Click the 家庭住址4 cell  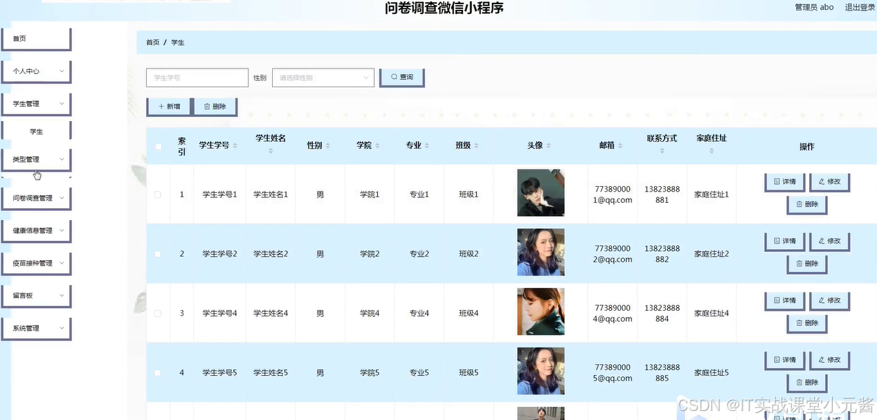[x=712, y=313]
